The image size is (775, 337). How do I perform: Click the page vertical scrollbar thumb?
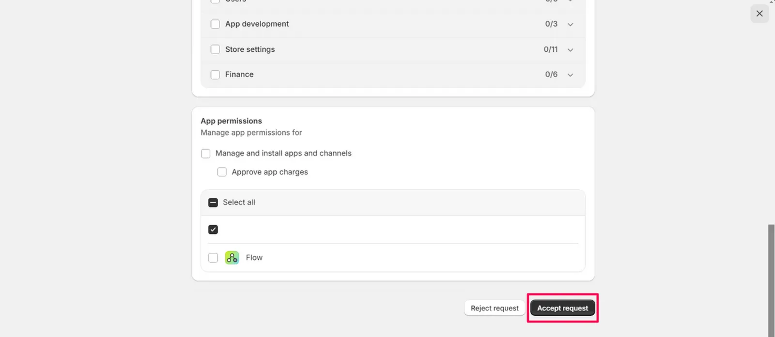point(771,281)
